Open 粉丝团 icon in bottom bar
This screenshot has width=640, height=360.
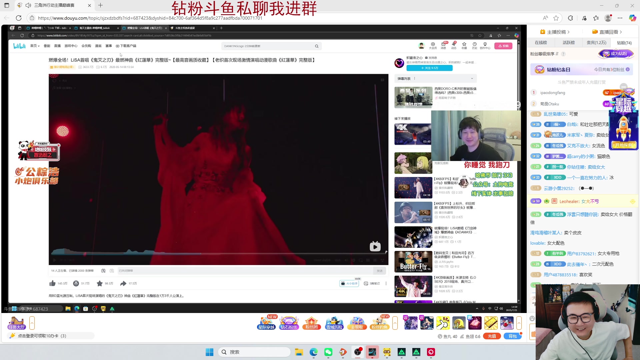[x=311, y=323]
